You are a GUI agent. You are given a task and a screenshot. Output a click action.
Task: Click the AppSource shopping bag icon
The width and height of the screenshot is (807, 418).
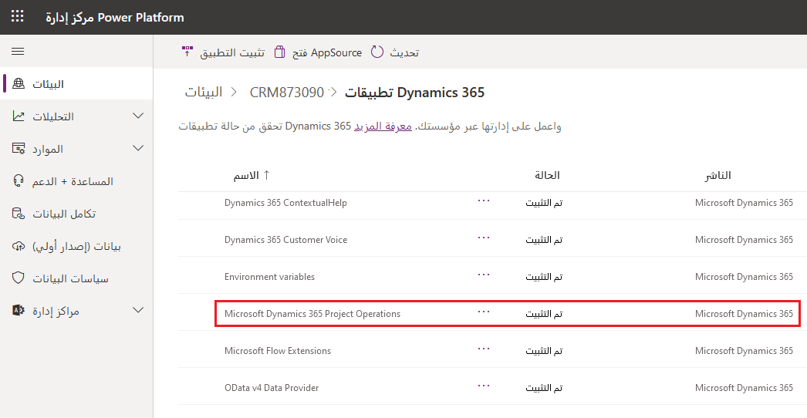tap(279, 52)
